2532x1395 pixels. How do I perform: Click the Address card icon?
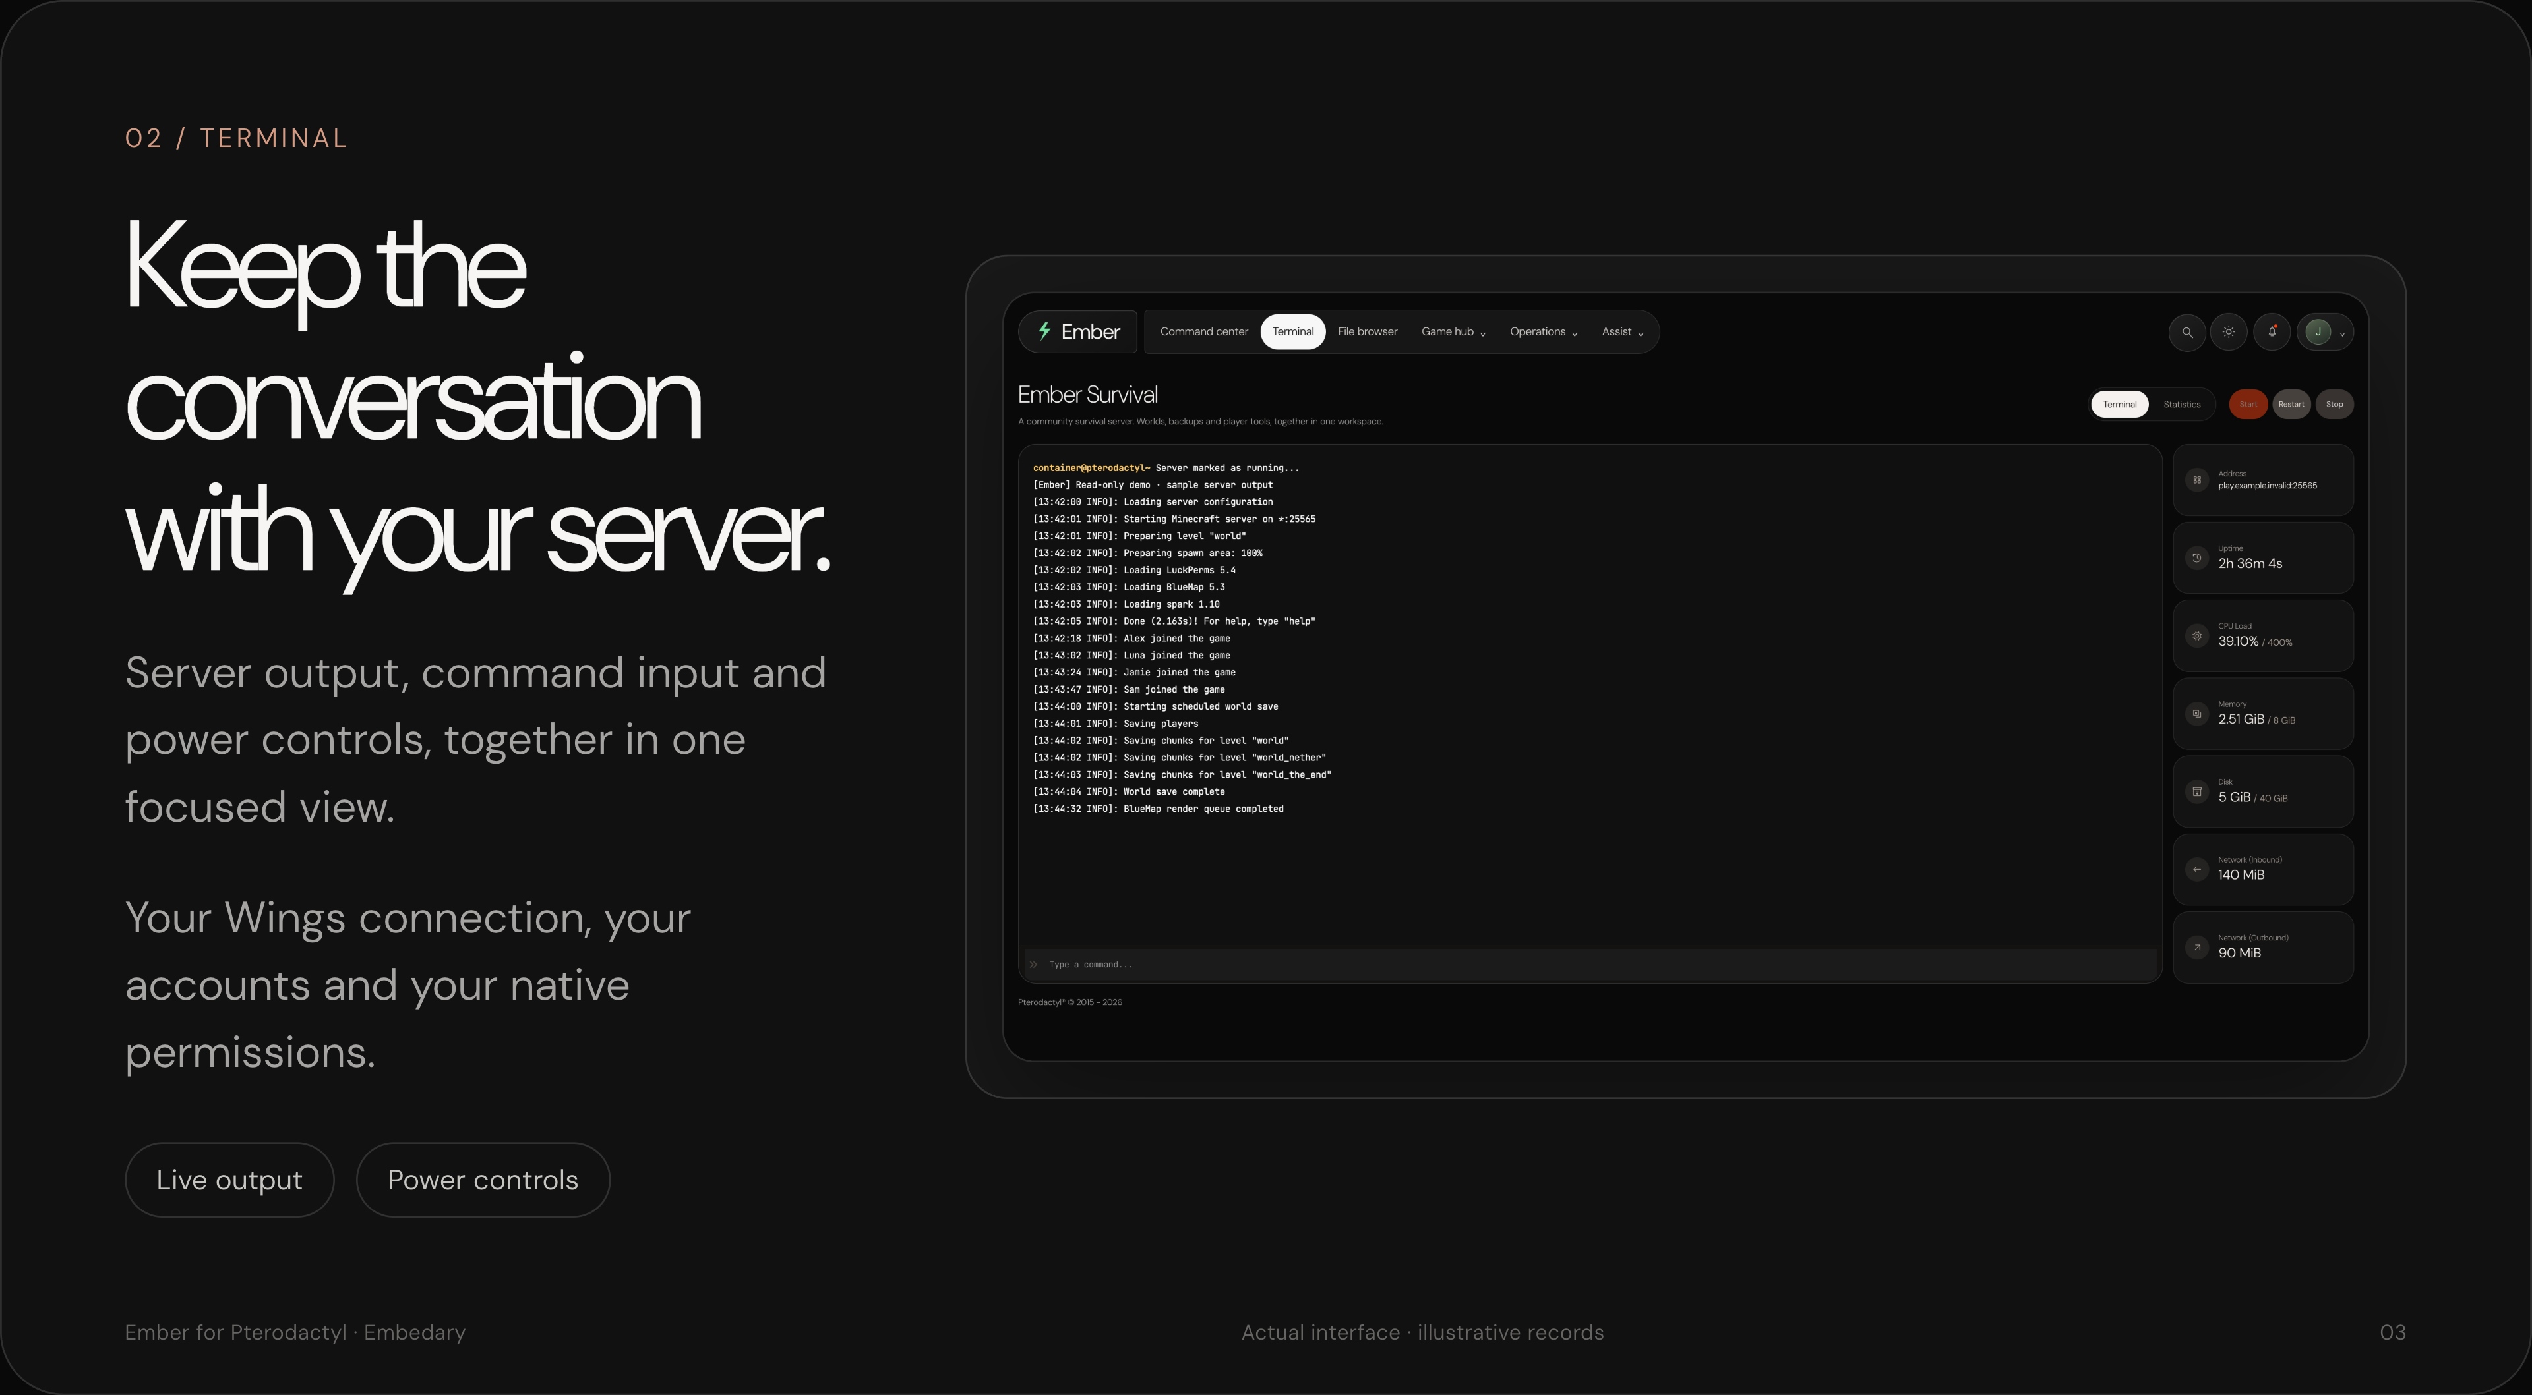point(2197,480)
